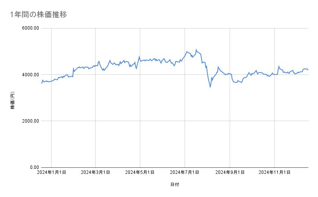
Task: Click the horizontal axis title 日付
Action: click(x=175, y=184)
